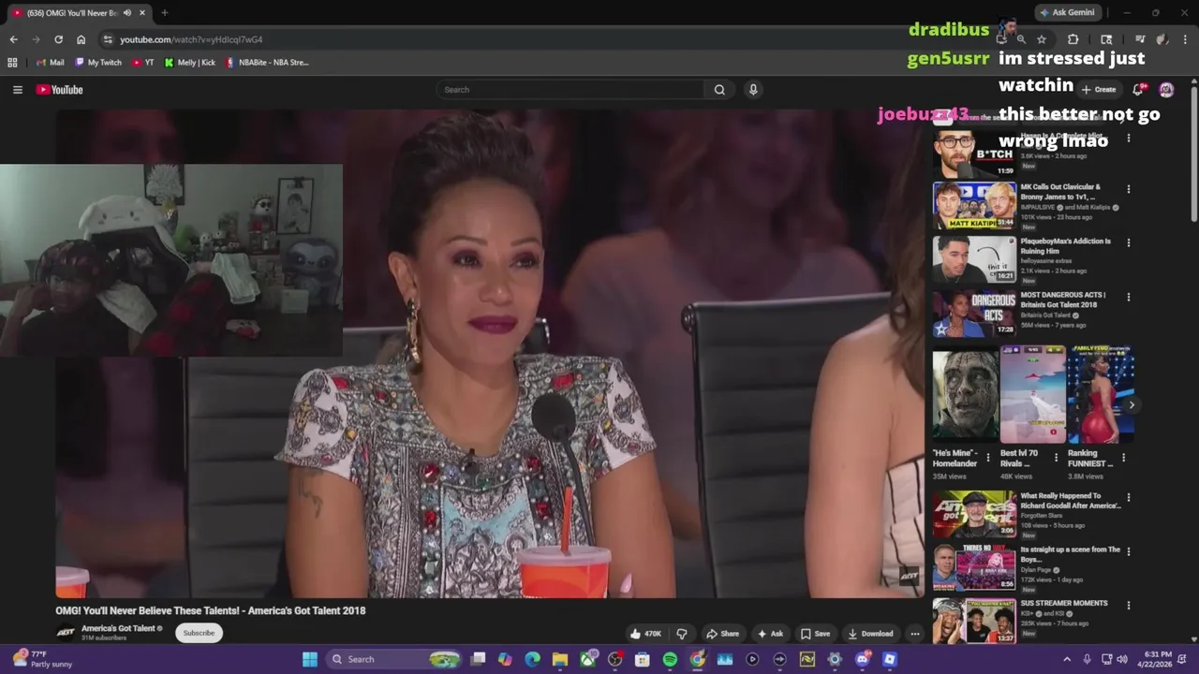The width and height of the screenshot is (1199, 674).
Task: Open Discord from the taskbar
Action: point(862,659)
